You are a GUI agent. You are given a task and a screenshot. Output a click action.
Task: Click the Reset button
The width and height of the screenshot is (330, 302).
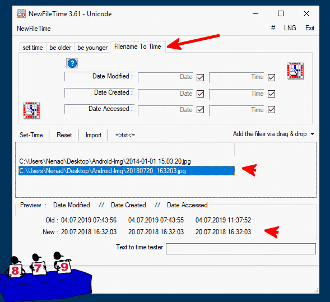(x=64, y=135)
